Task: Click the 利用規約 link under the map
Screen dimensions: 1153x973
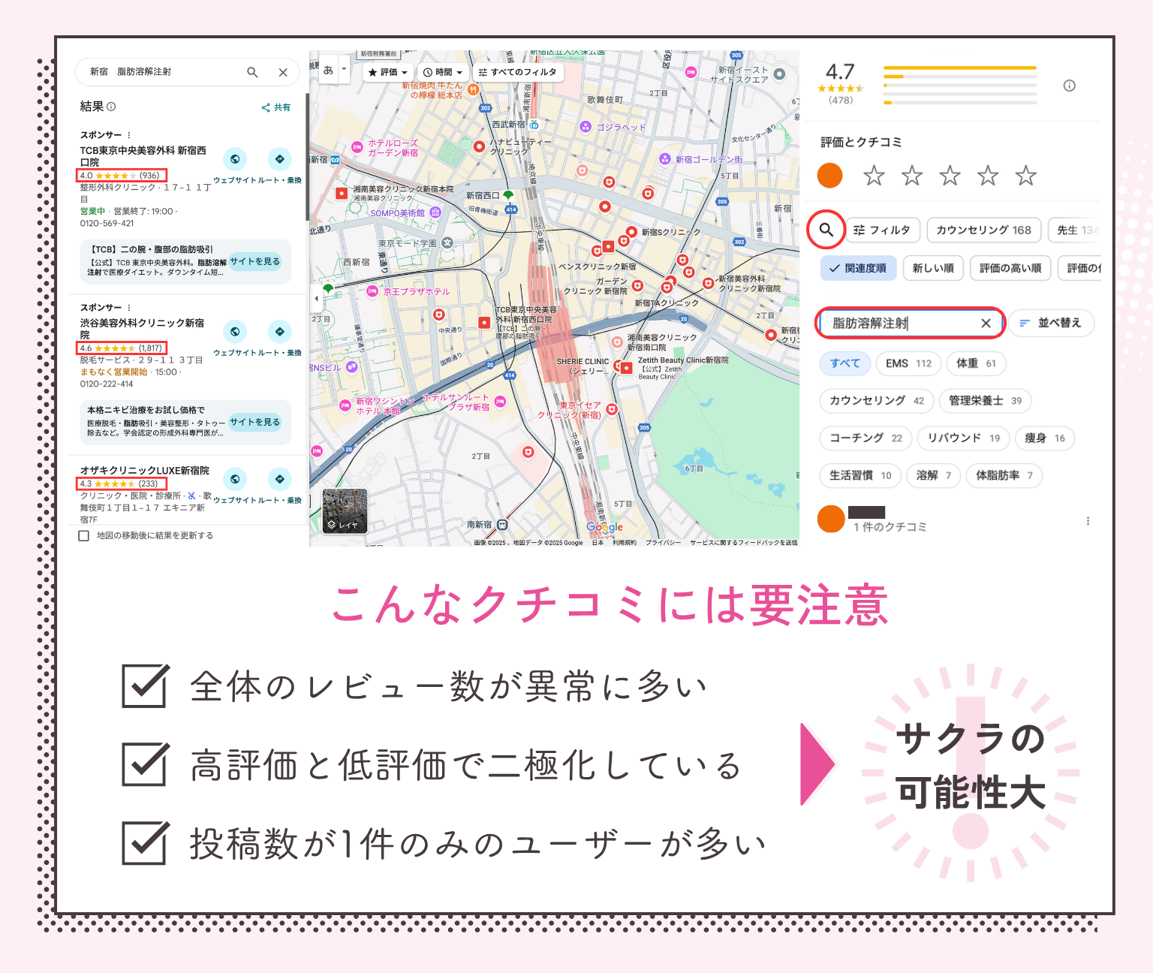Action: point(624,542)
